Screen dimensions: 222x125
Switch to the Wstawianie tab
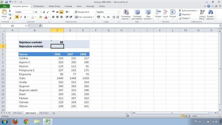[x=39, y=6]
